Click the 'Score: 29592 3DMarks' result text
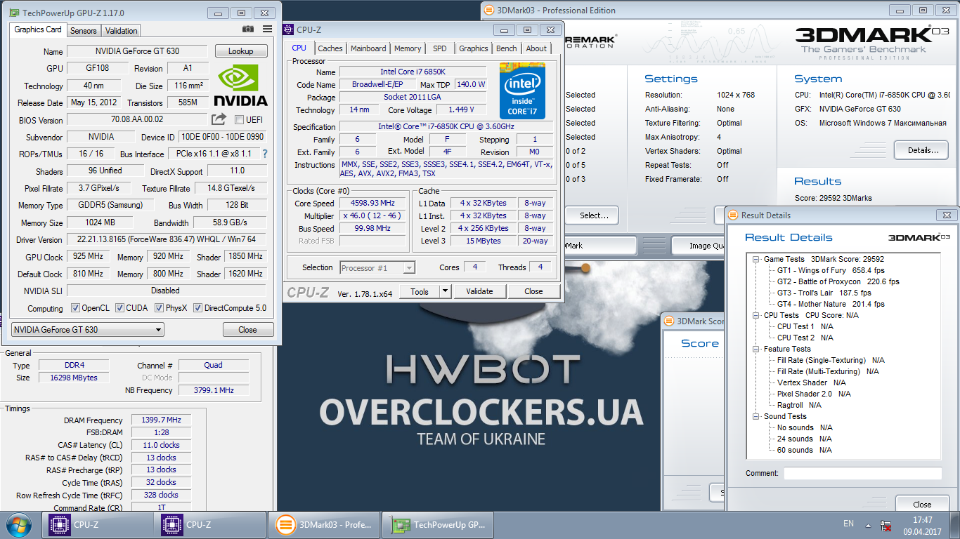Viewport: 960px width, 539px height. click(833, 198)
